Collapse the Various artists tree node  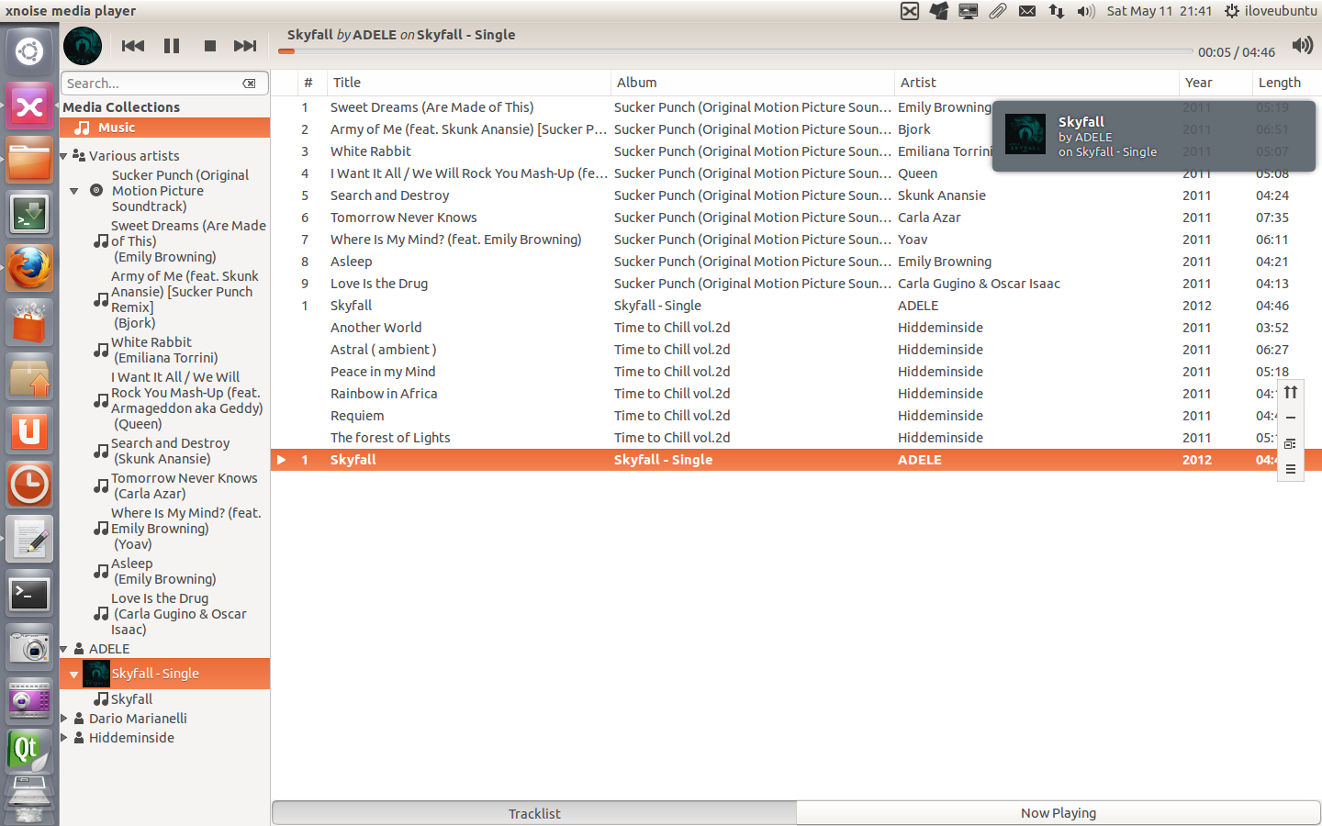[63, 156]
